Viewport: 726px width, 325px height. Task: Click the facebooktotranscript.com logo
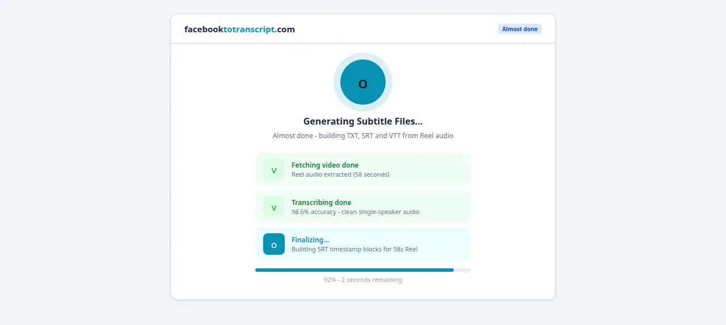tap(239, 29)
